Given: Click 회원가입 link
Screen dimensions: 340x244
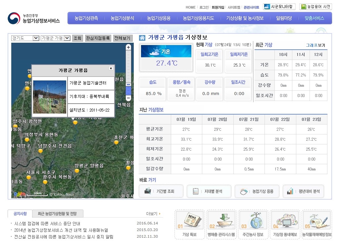Looking at the screenshot, I should point(218,7).
